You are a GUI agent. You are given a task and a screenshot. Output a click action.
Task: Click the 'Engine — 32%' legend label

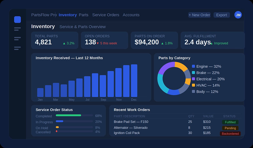point(209,67)
